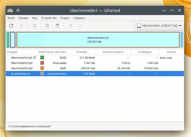Open the Правка menu
This screenshot has width=191, height=137.
23,18
